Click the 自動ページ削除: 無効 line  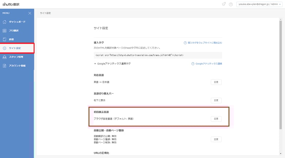(105, 142)
